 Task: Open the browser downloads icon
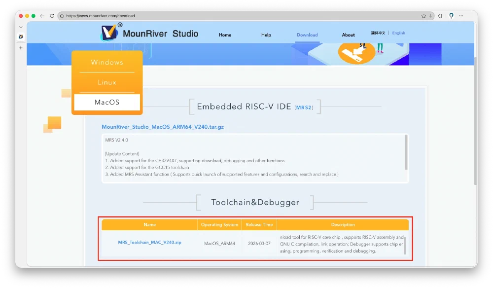430,16
